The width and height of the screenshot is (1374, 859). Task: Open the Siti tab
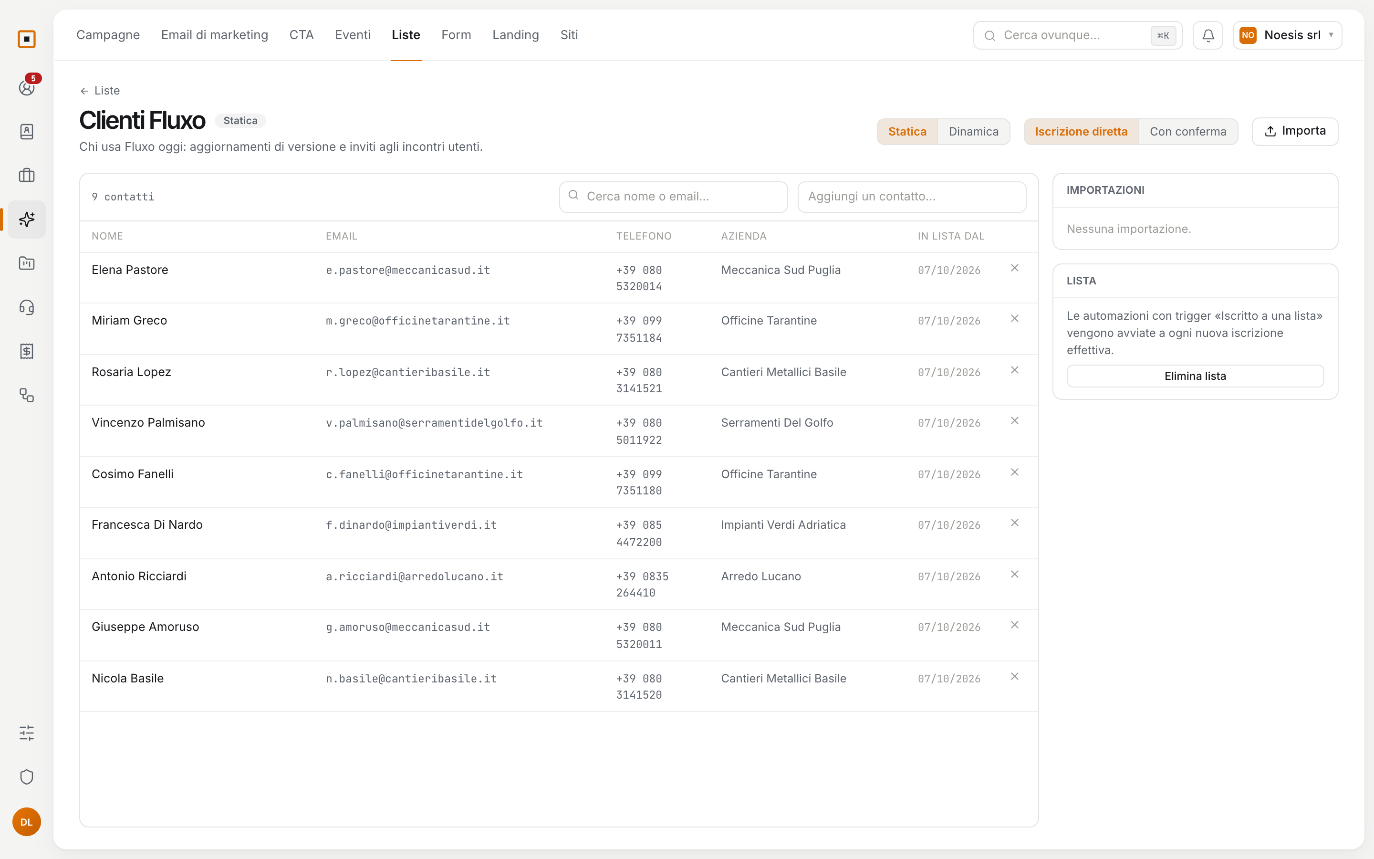pos(569,35)
